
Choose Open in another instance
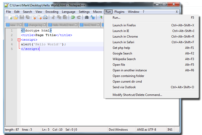(151, 70)
